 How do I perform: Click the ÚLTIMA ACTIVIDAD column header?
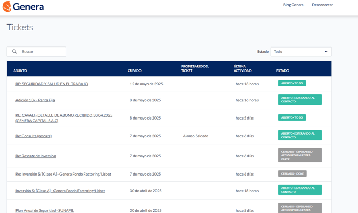(x=243, y=68)
